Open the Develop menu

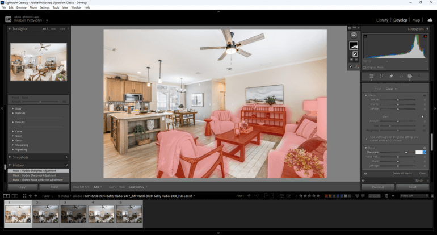(21, 7)
